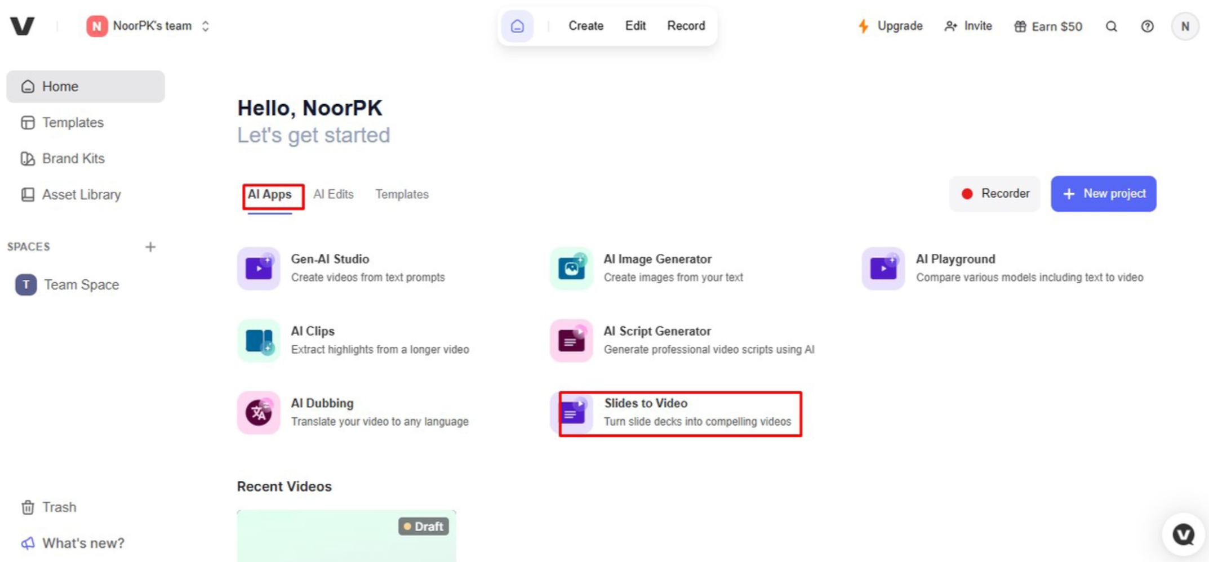Open Slides to Video title text
Image resolution: width=1209 pixels, height=562 pixels.
click(646, 403)
